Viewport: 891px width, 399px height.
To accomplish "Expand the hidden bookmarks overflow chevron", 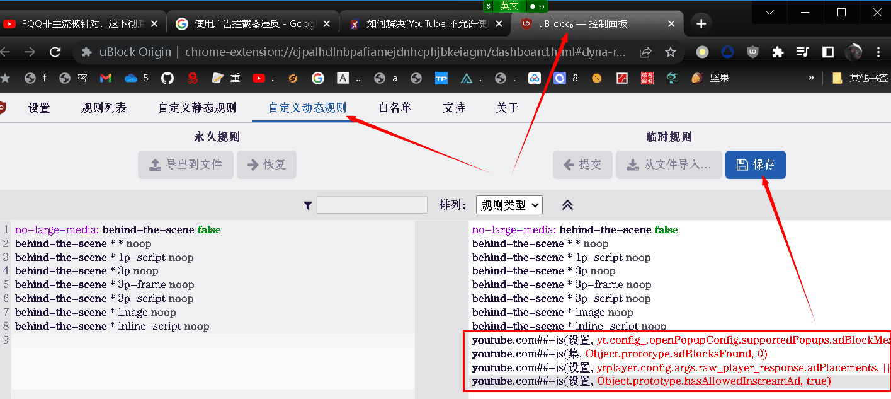I will 811,78.
